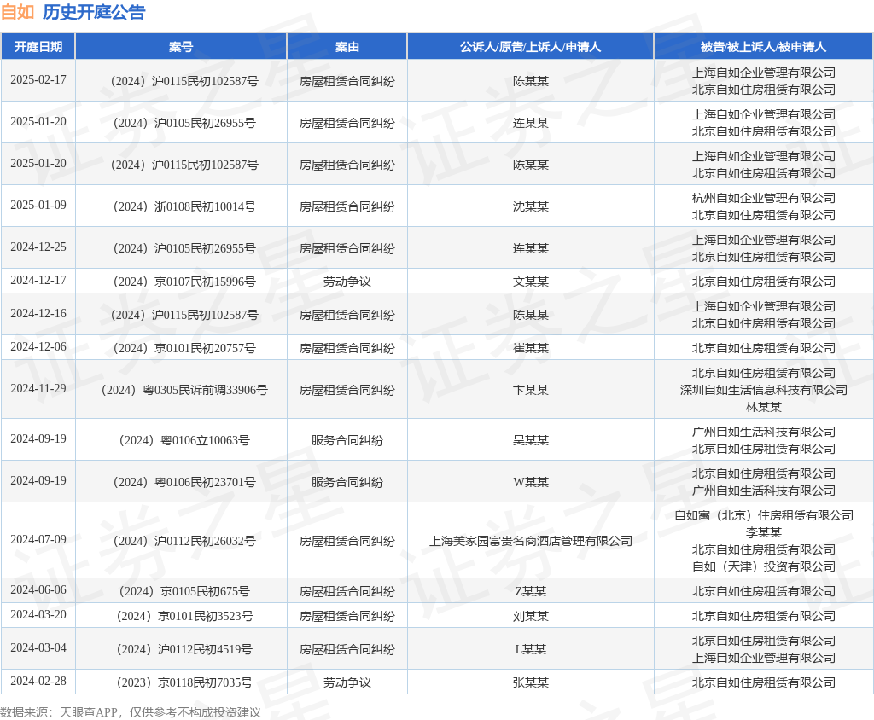The image size is (874, 720).
Task: Click the 被告/被上诉人/被申请人 column header
Action: point(763,47)
